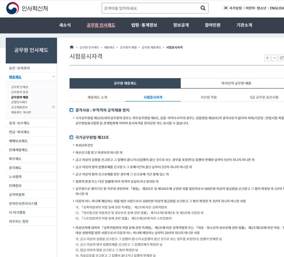The height and width of the screenshot is (257, 284).
Task: Open the 채용제도 소개 sub-tab
Action: 97,97
